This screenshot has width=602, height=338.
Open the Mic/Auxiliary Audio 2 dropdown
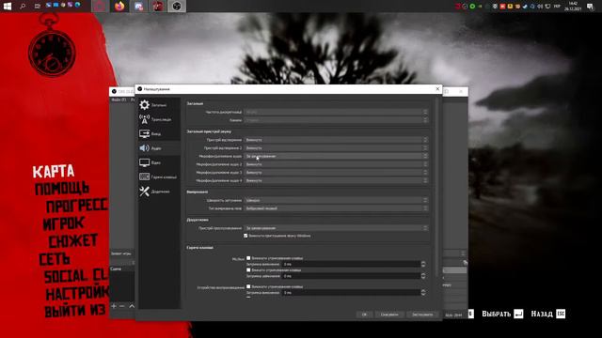[336, 164]
